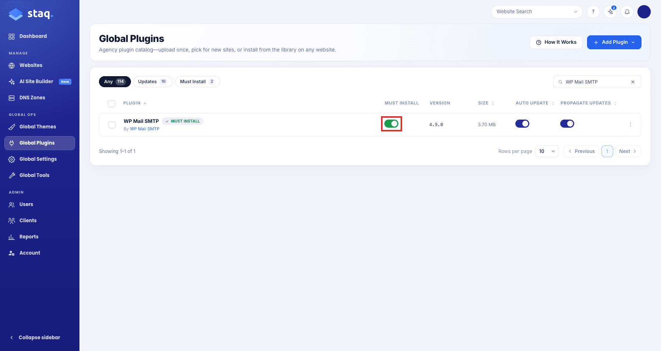Open the How It Works guide
This screenshot has height=351, width=661.
point(556,42)
